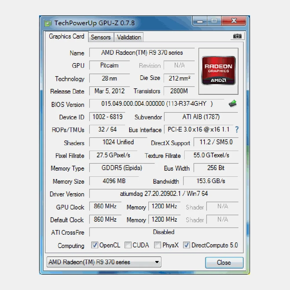Click the Driver Version field
This screenshot has height=290, width=290.
(x=164, y=194)
